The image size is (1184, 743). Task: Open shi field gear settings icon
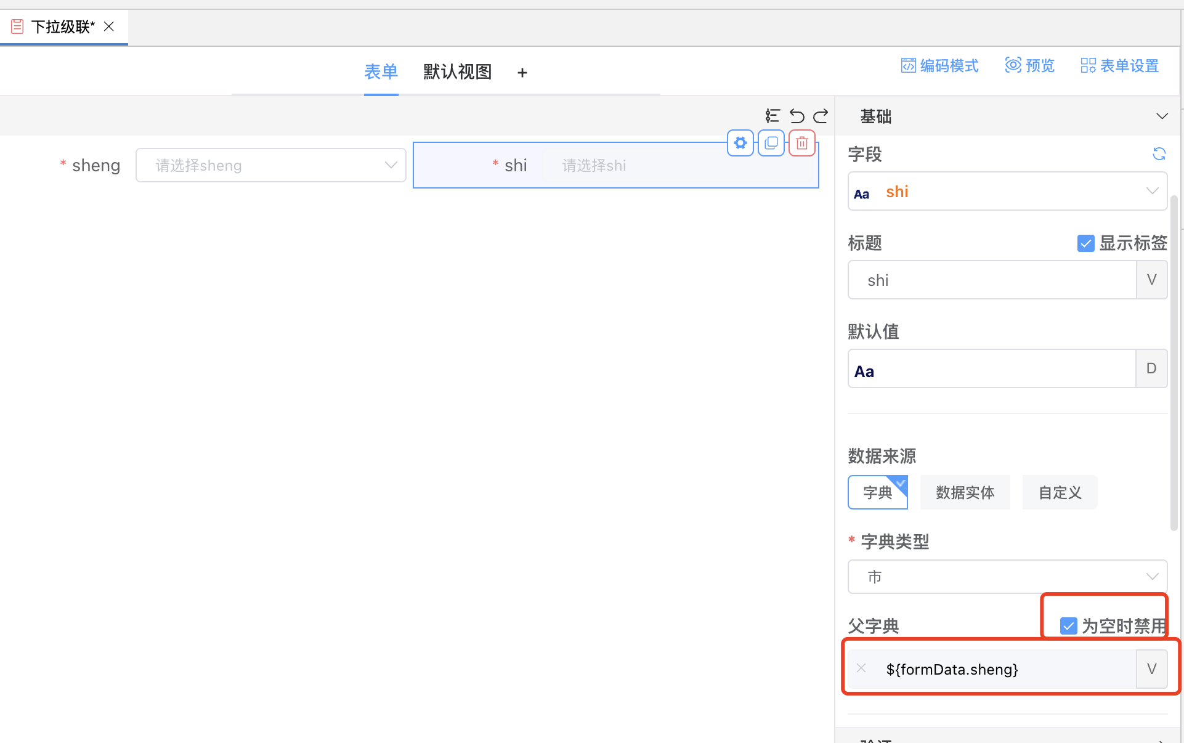[x=740, y=143]
